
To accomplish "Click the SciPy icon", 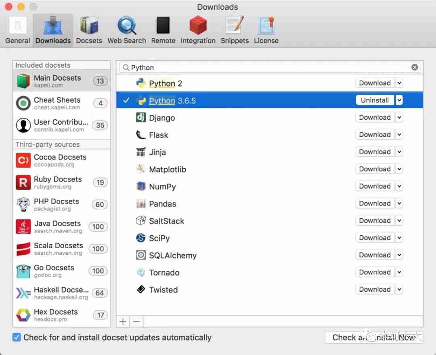I will (x=141, y=238).
